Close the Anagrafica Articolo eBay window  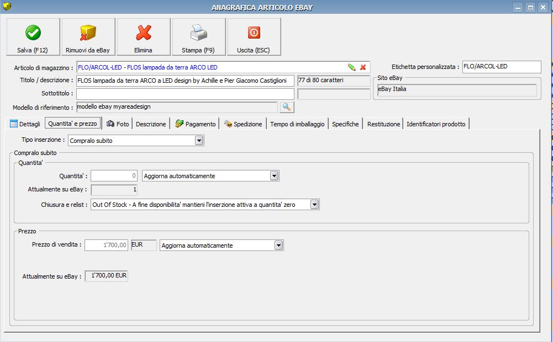[x=543, y=7]
